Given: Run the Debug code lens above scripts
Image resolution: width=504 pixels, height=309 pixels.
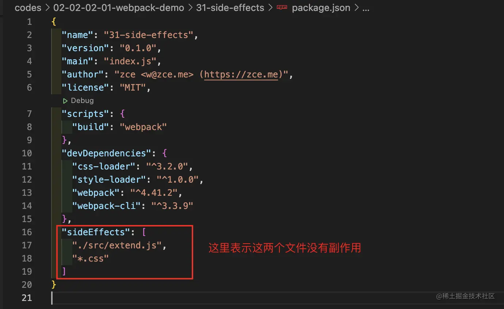Looking at the screenshot, I should (x=82, y=100).
